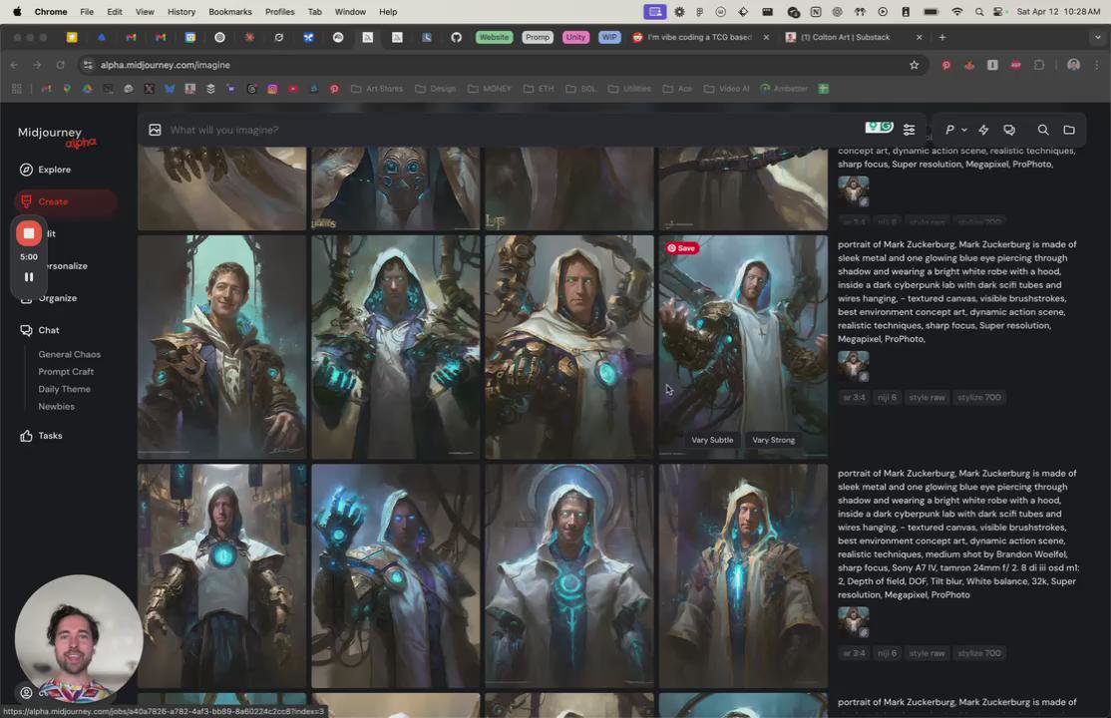This screenshot has height=718, width=1111.
Task: Open the folder icon in Midjourney toolbar
Action: (1069, 130)
